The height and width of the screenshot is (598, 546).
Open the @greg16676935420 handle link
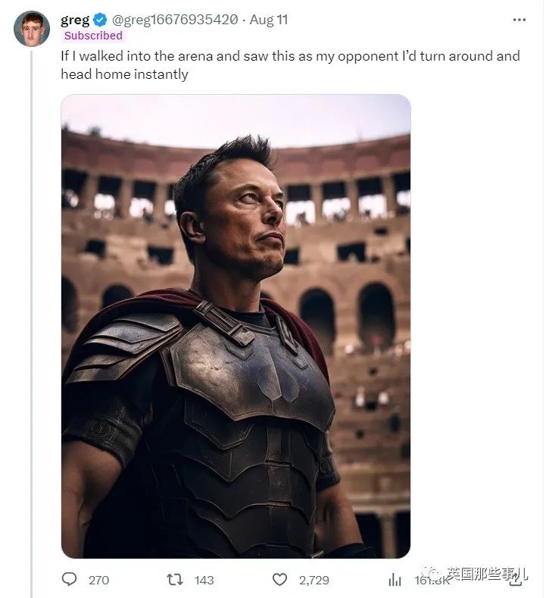(175, 20)
